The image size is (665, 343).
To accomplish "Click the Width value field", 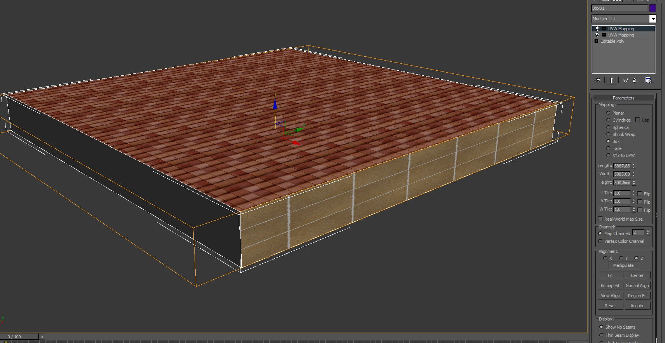I will (x=622, y=174).
